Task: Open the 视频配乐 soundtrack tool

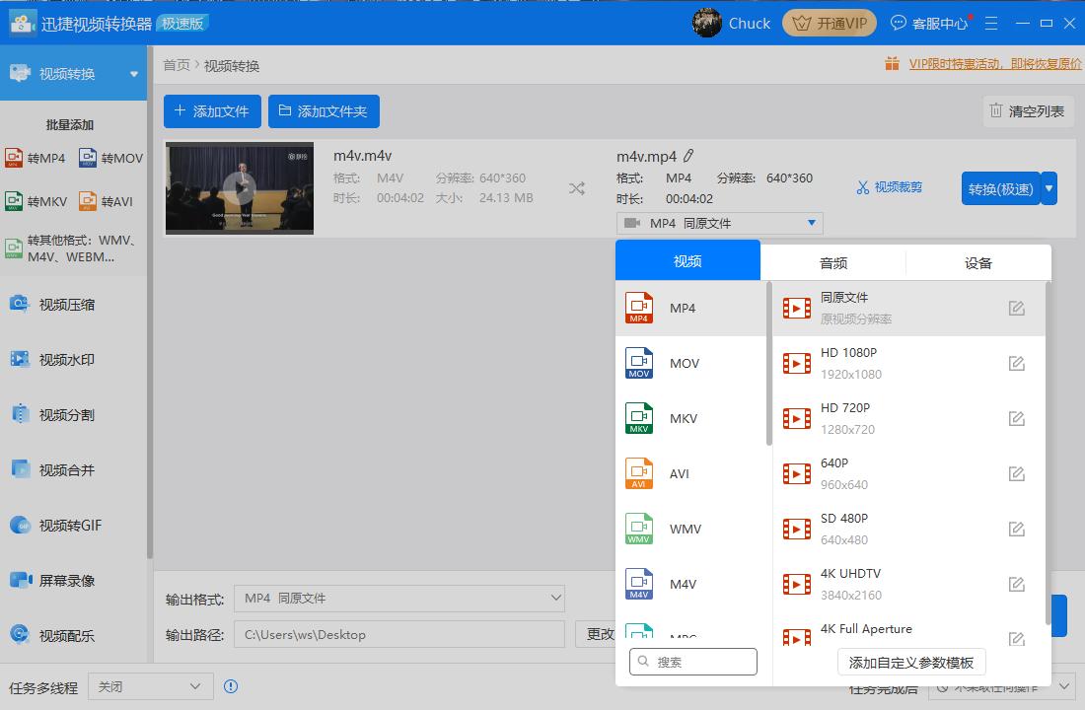Action: point(59,636)
